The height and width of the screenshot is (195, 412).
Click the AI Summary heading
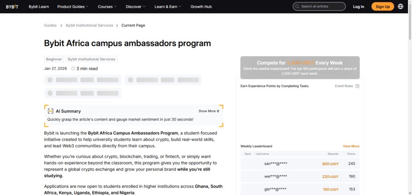coord(68,111)
